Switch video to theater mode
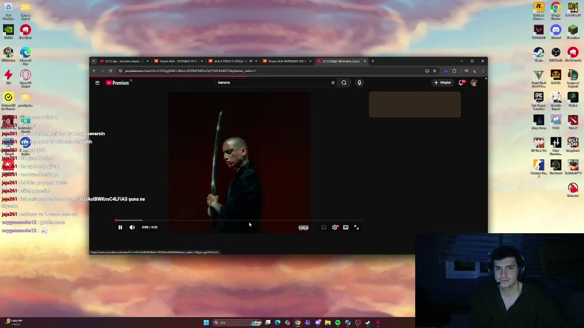Viewport: 584px width, 328px height. coord(345,227)
